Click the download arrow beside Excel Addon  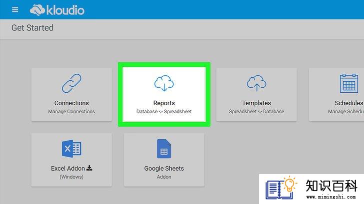[x=89, y=168]
